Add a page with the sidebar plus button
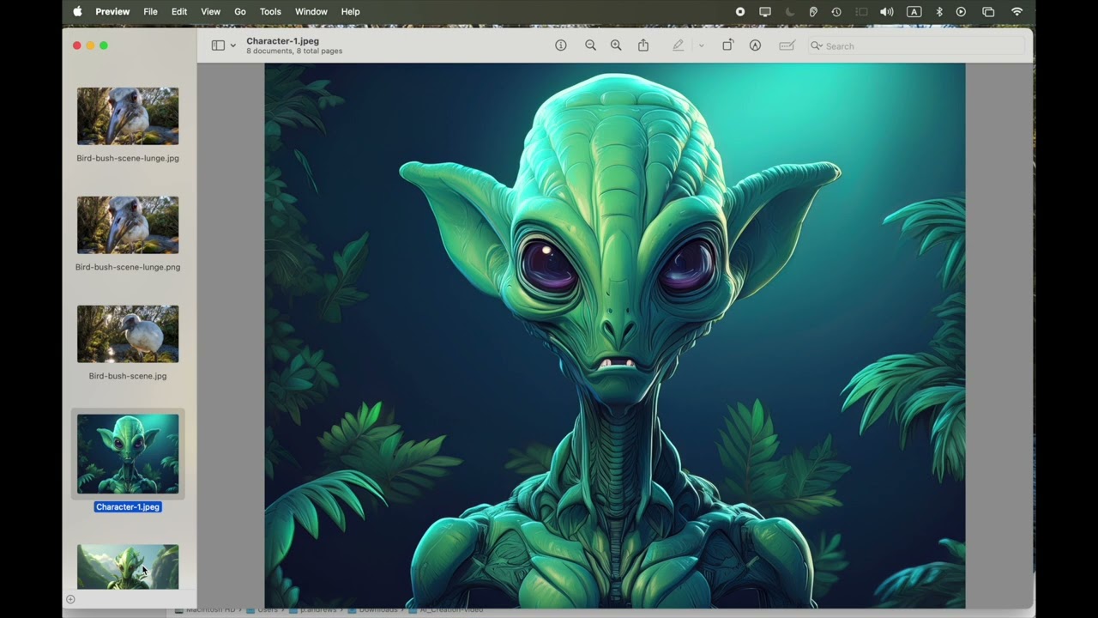 pyautogui.click(x=70, y=599)
